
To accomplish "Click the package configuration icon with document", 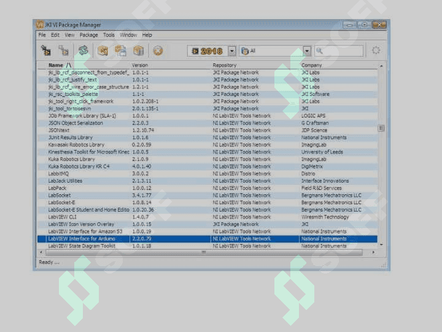I will click(x=120, y=51).
